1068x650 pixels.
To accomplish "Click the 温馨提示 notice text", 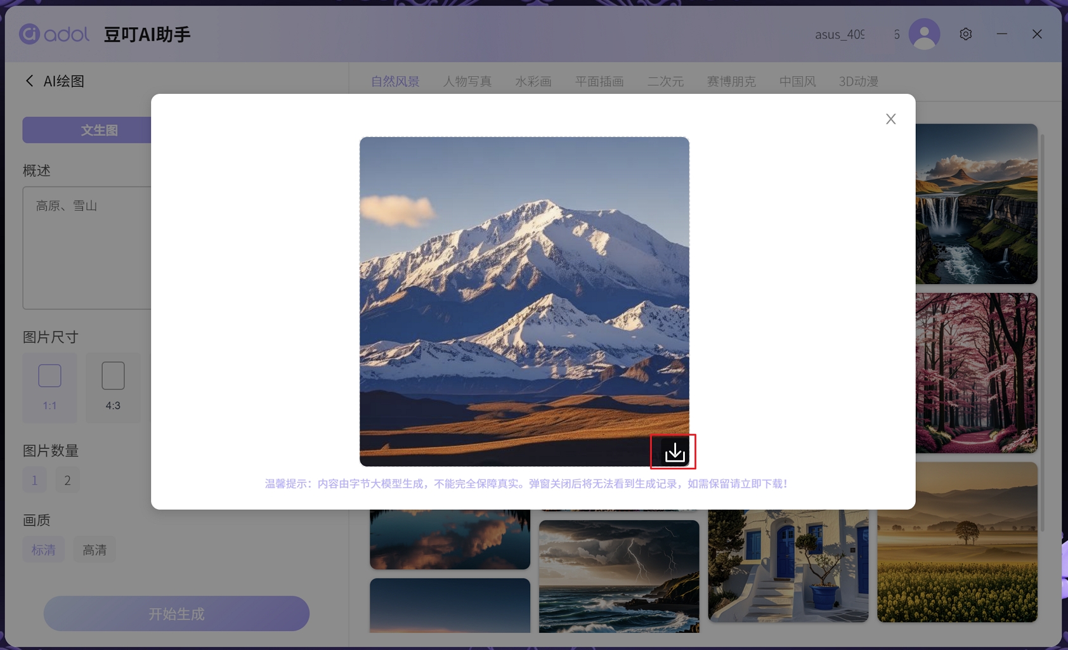I will point(526,483).
